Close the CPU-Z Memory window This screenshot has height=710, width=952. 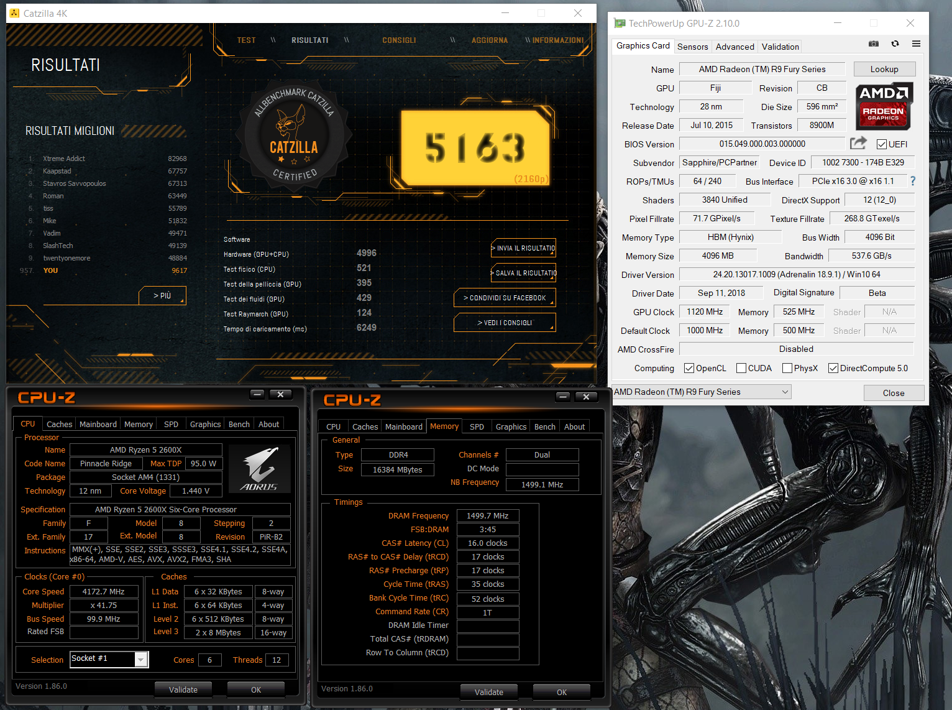pyautogui.click(x=586, y=397)
